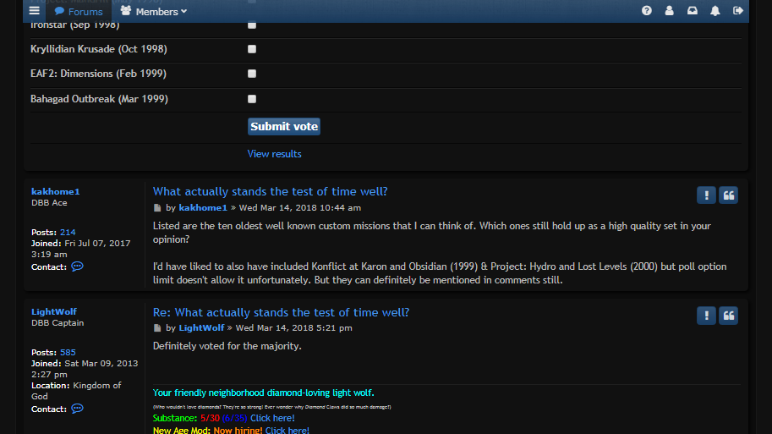Click post icon beside kakhome1 byline
This screenshot has height=434, width=772.
pyautogui.click(x=157, y=208)
